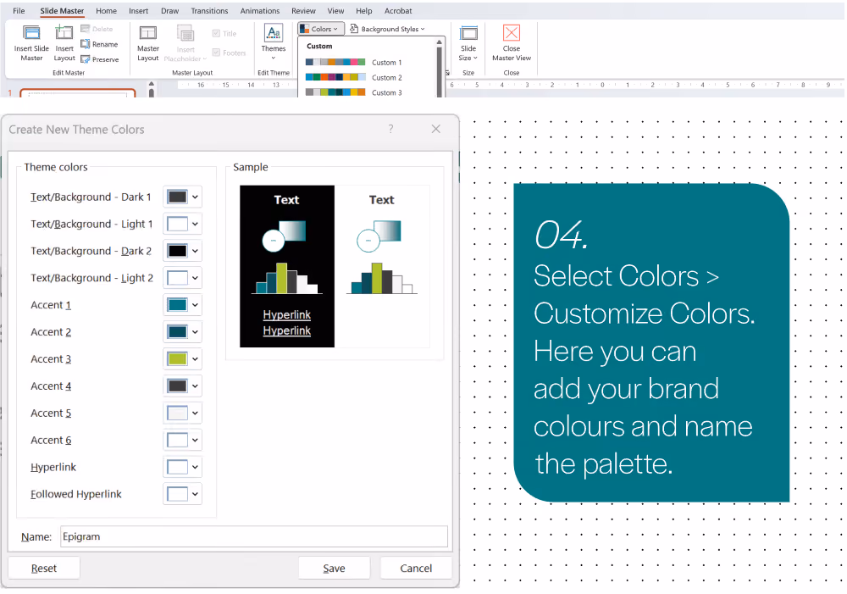Screen dimensions: 847x594
Task: Open the Colors dropdown in ribbon
Action: coord(321,29)
